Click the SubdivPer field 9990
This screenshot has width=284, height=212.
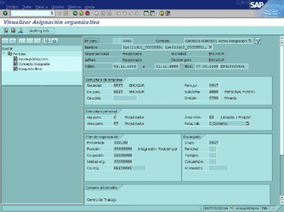tap(214, 92)
